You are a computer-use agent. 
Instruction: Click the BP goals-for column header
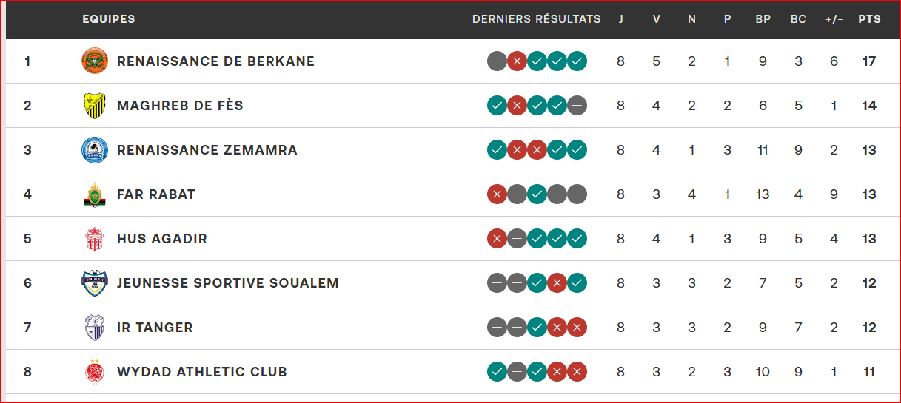click(x=763, y=19)
